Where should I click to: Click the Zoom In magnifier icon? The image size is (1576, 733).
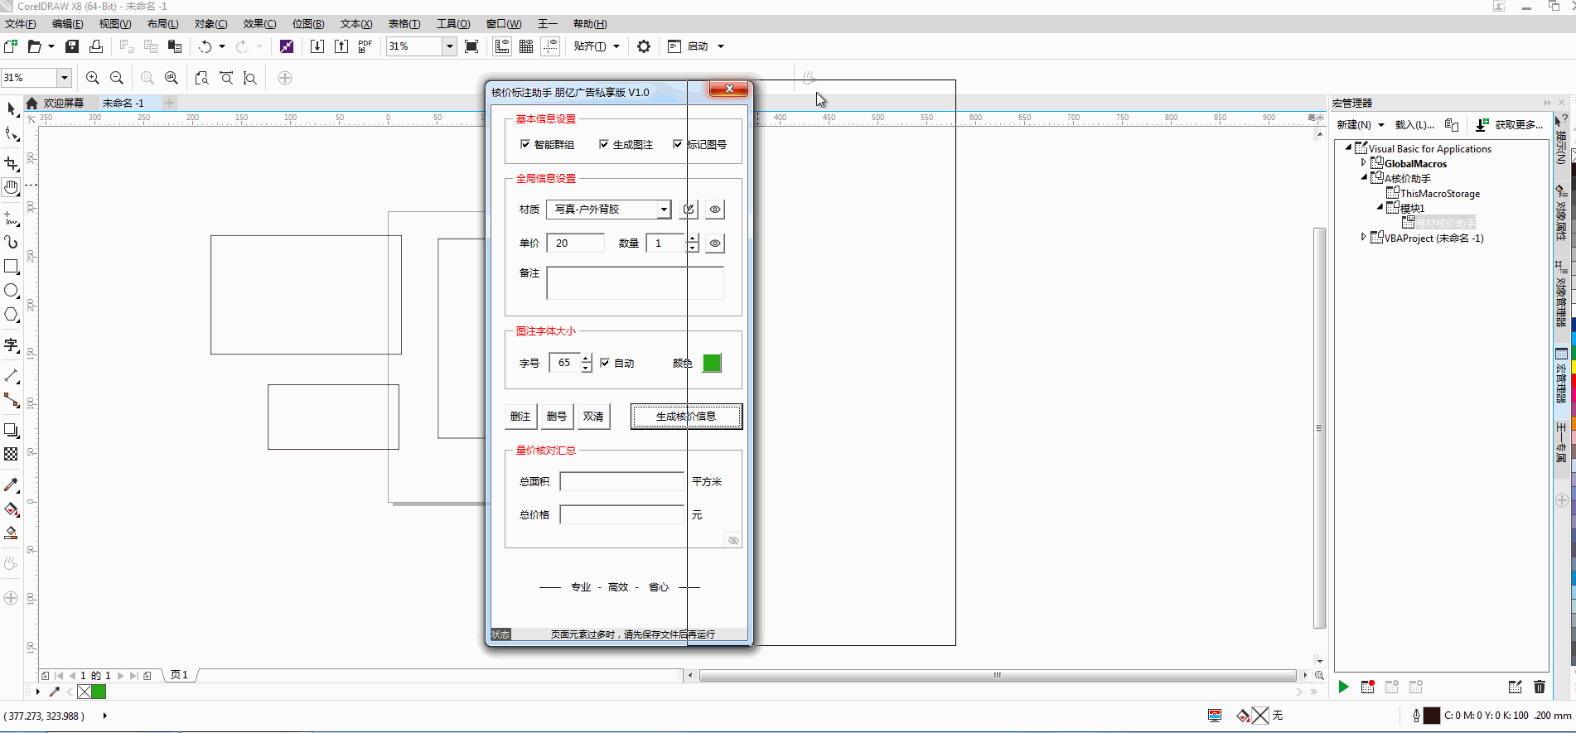click(93, 78)
